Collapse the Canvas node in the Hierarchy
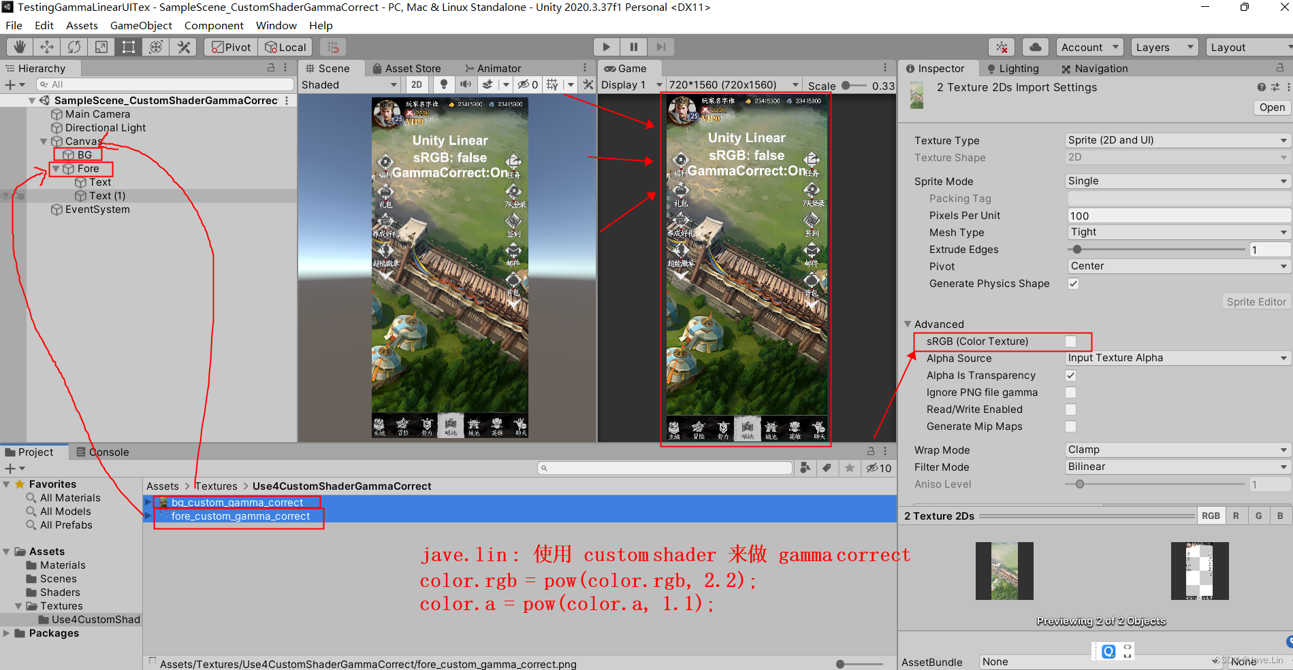 (x=44, y=141)
